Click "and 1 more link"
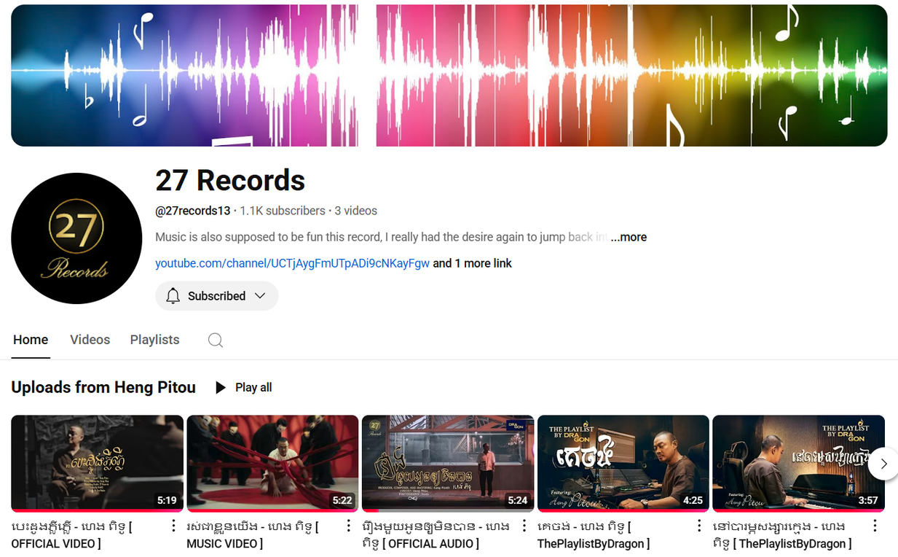Image resolution: width=898 pixels, height=557 pixels. [x=473, y=263]
